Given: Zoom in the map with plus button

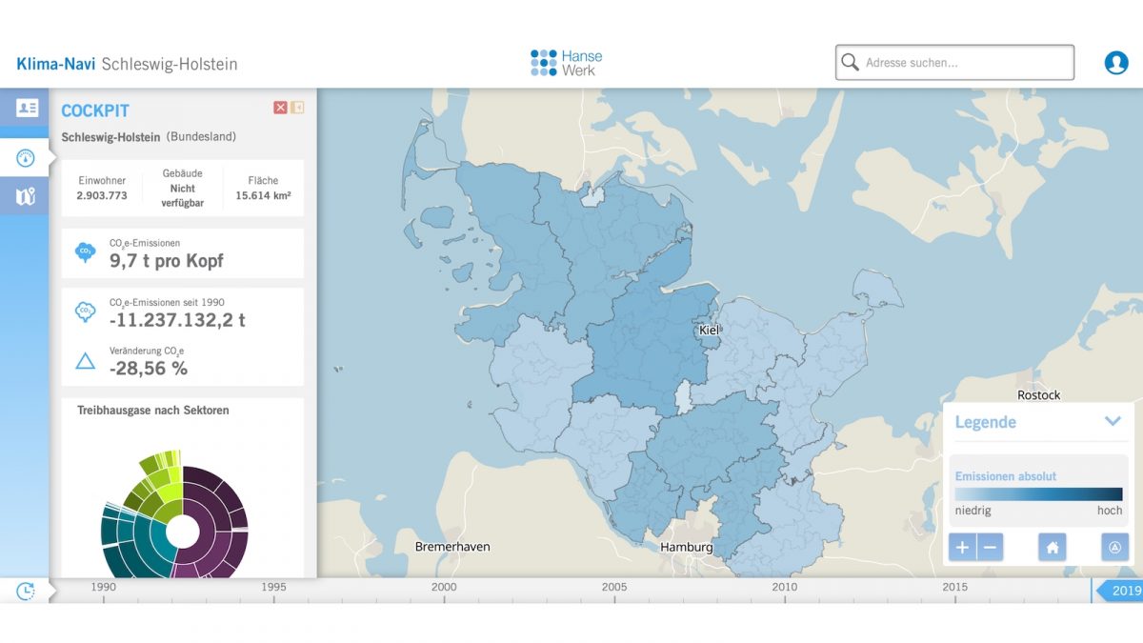Looking at the screenshot, I should pos(962,547).
